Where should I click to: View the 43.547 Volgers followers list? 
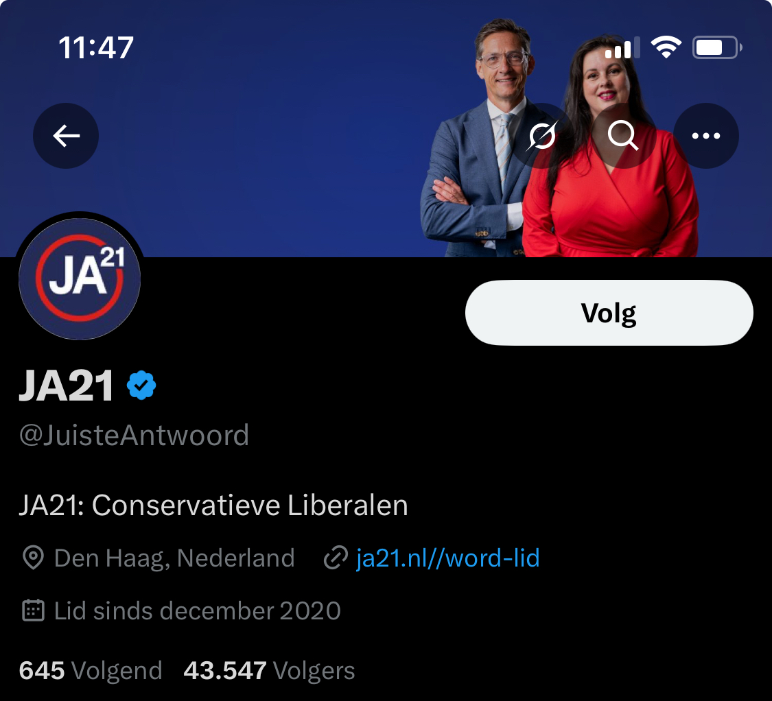[x=269, y=671]
